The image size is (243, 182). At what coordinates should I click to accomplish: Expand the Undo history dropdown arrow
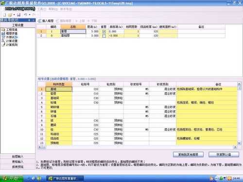pyautogui.click(x=30, y=15)
